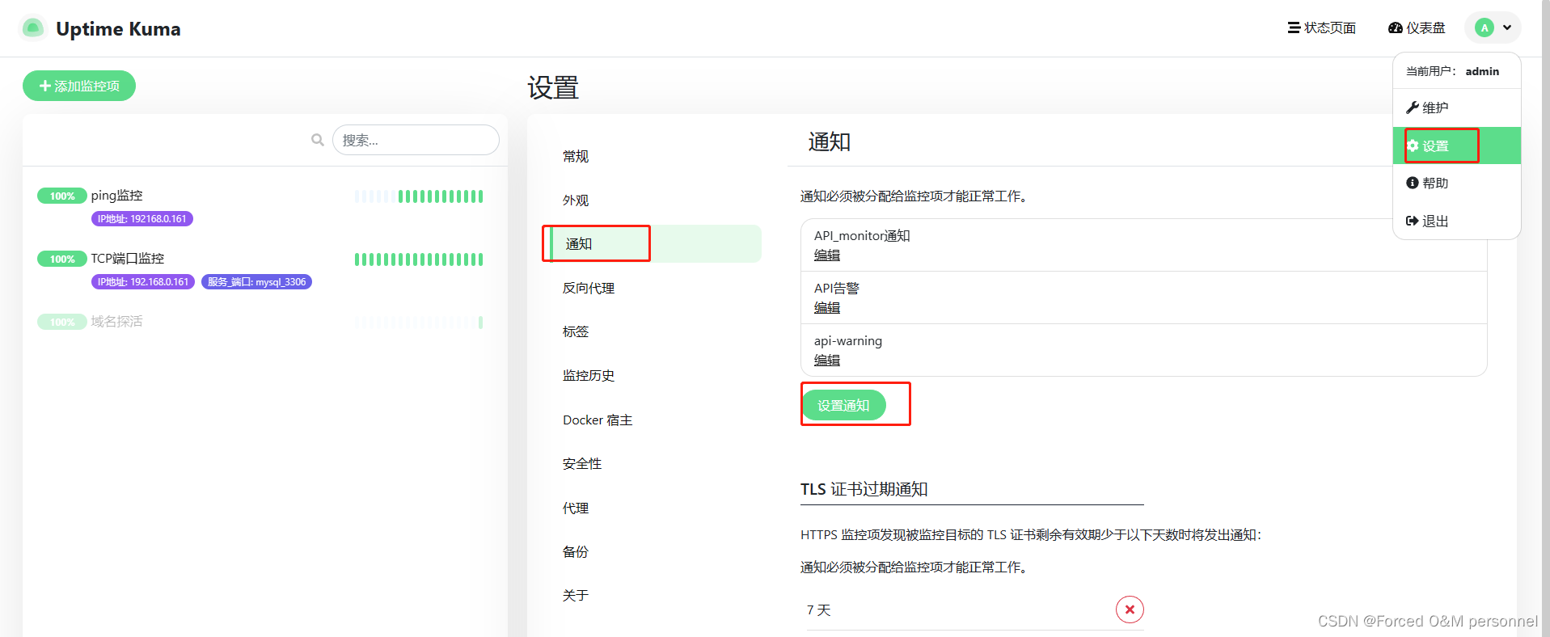Image resolution: width=1550 pixels, height=637 pixels.
Task: Click the 服务_端口: mysql_3306 tag
Action: coord(256,282)
